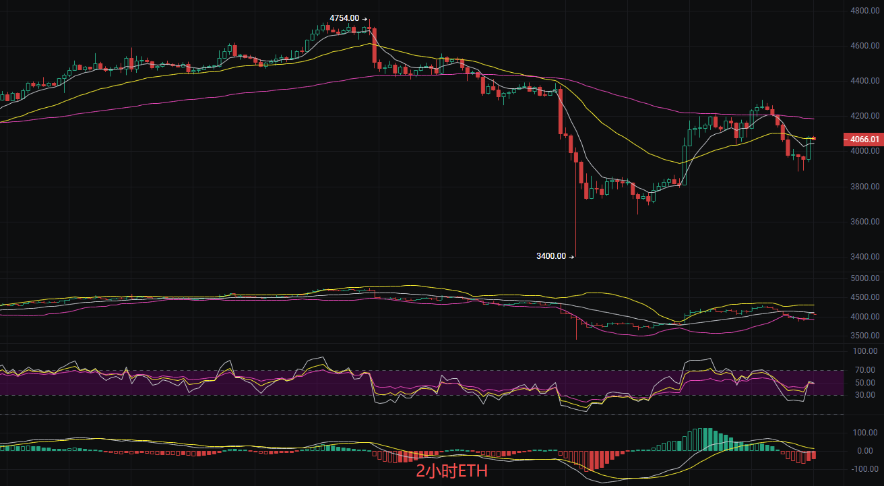Select the compact overview price pane
884x486 pixels.
click(x=404, y=307)
